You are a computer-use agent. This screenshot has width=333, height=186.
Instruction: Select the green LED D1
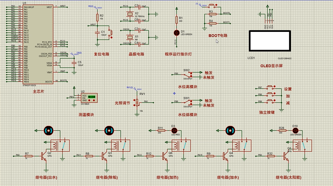click(177, 33)
